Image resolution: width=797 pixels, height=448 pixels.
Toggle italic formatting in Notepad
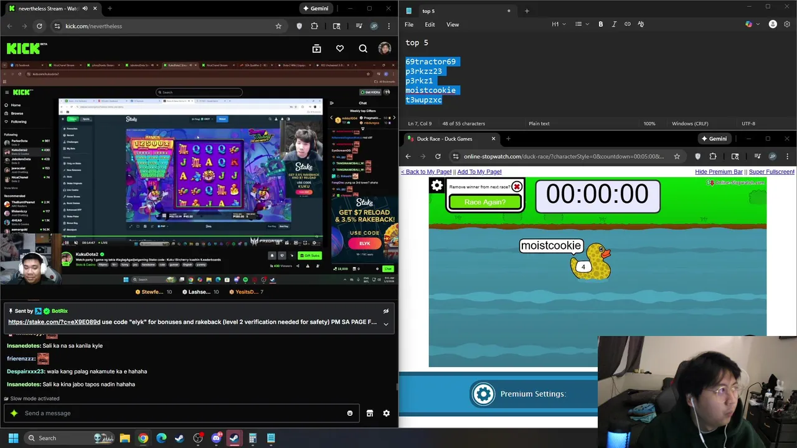pyautogui.click(x=614, y=24)
